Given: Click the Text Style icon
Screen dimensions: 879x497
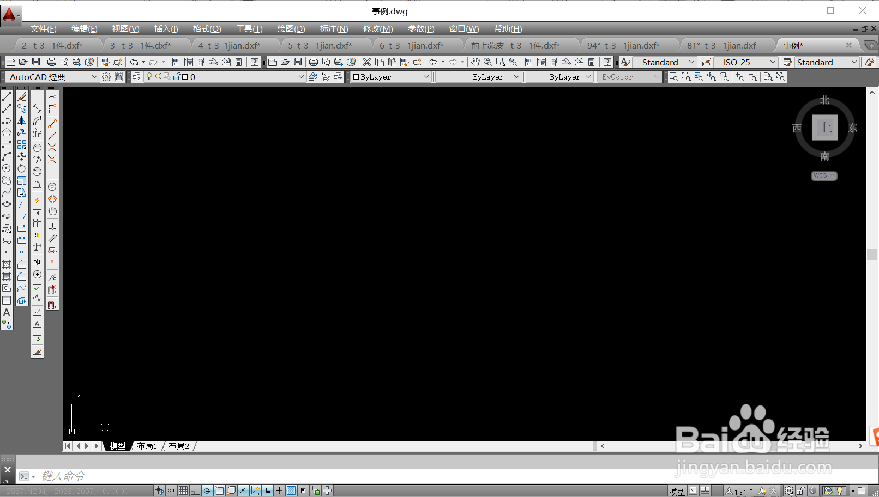Looking at the screenshot, I should tap(625, 62).
